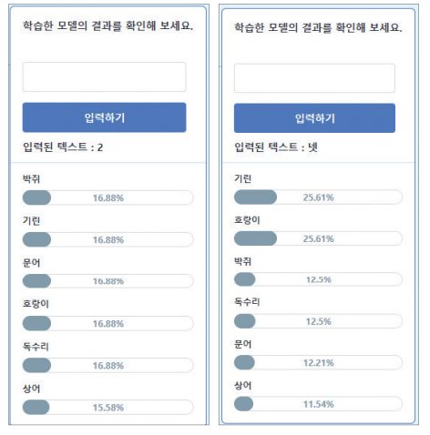
Task: Select the 독수리 16.88% progress bar in left panel
Action: [x=108, y=365]
